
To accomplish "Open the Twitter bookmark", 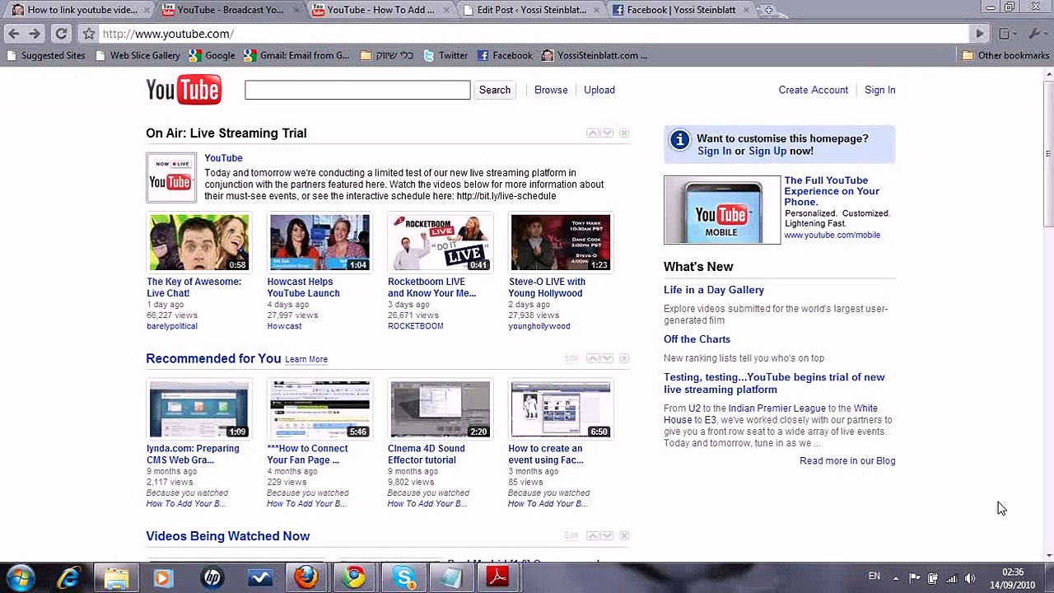I will point(445,55).
